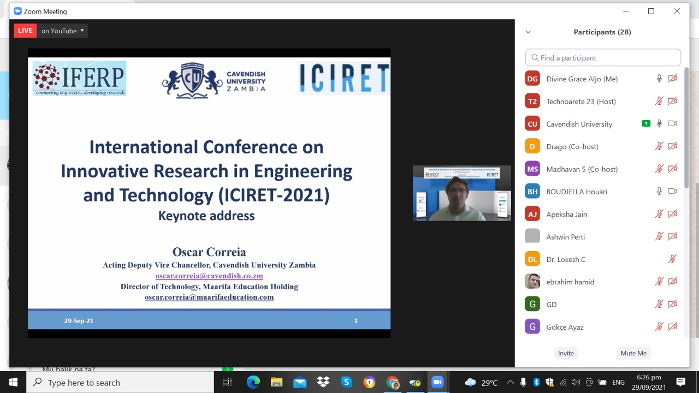Click video-off icon of Drago (Co-host)
The image size is (699, 393).
pyautogui.click(x=672, y=146)
